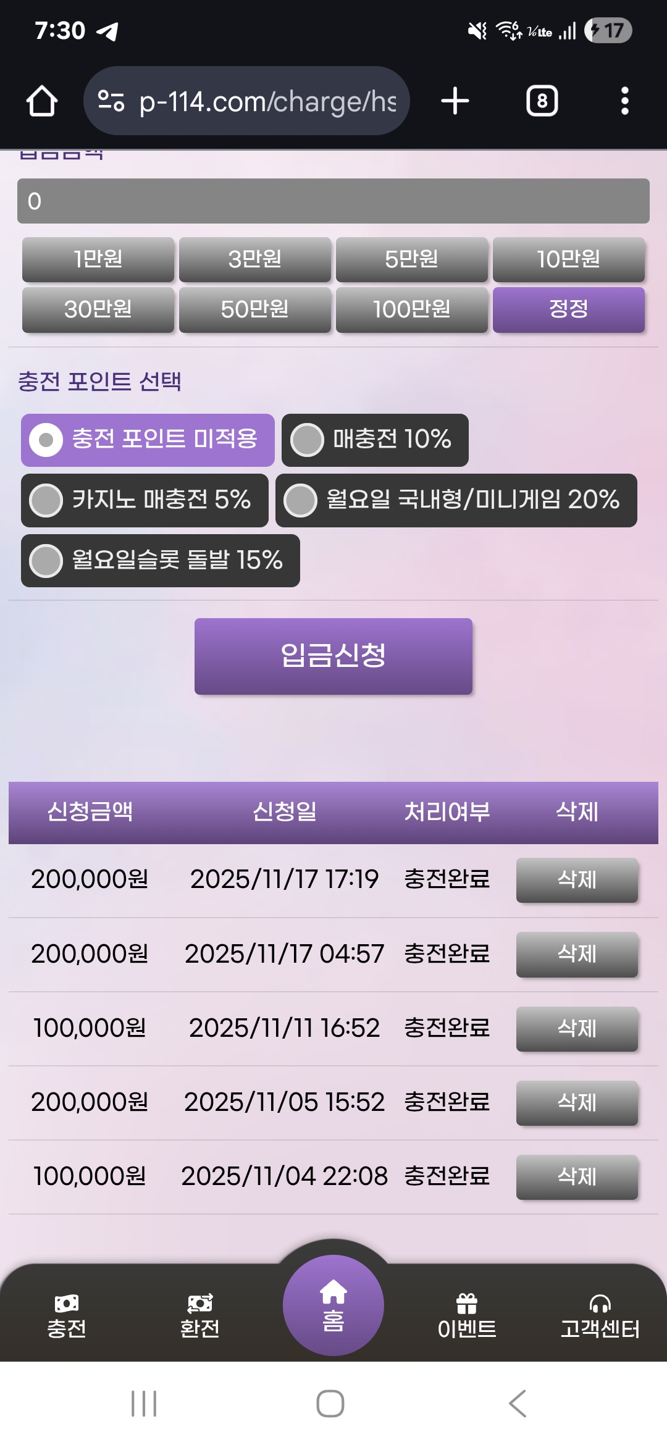Select 카지노 매충전 5% radio option

(46, 500)
